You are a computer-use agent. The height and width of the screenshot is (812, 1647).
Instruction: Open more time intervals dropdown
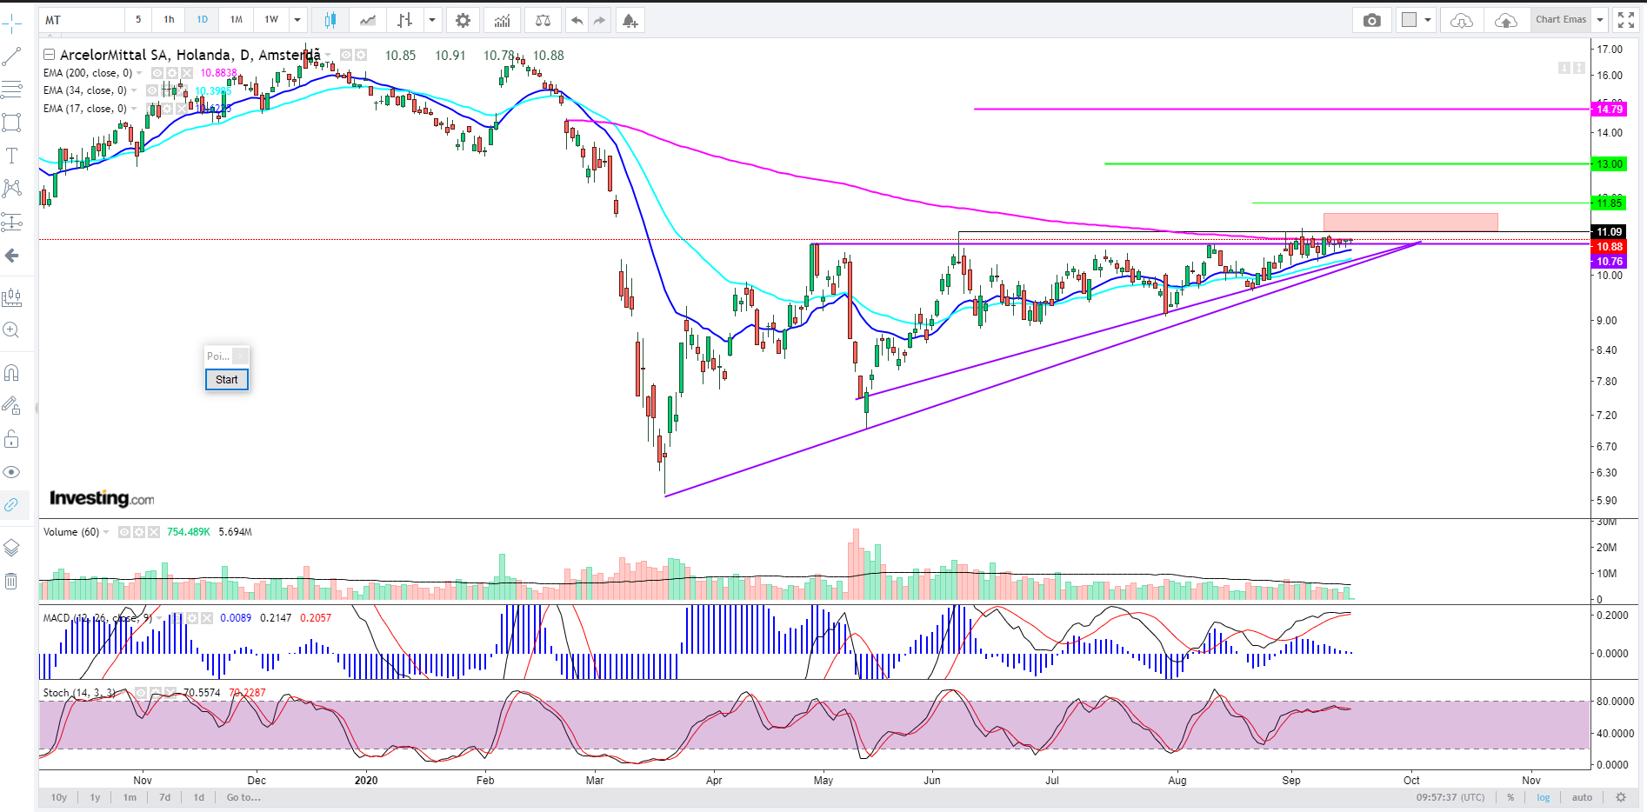[297, 20]
